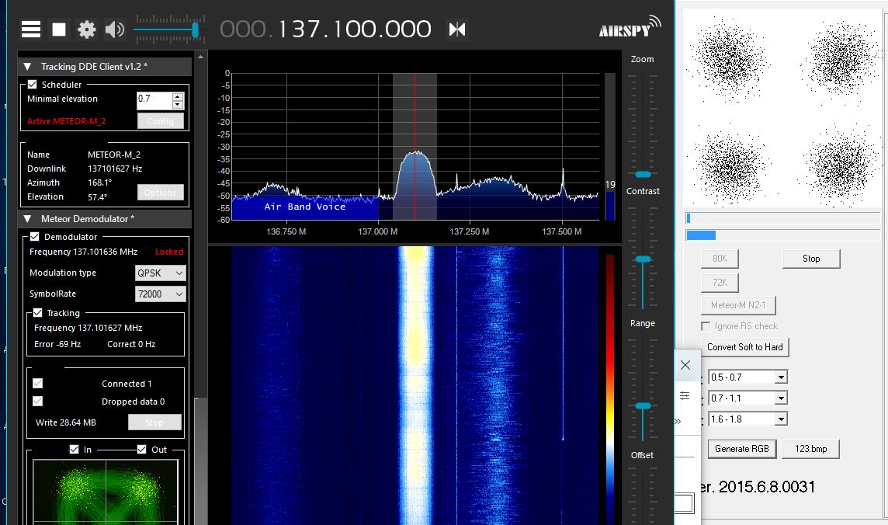Click the waterfall display at main signal
Screen dimensions: 888x525
[416, 385]
